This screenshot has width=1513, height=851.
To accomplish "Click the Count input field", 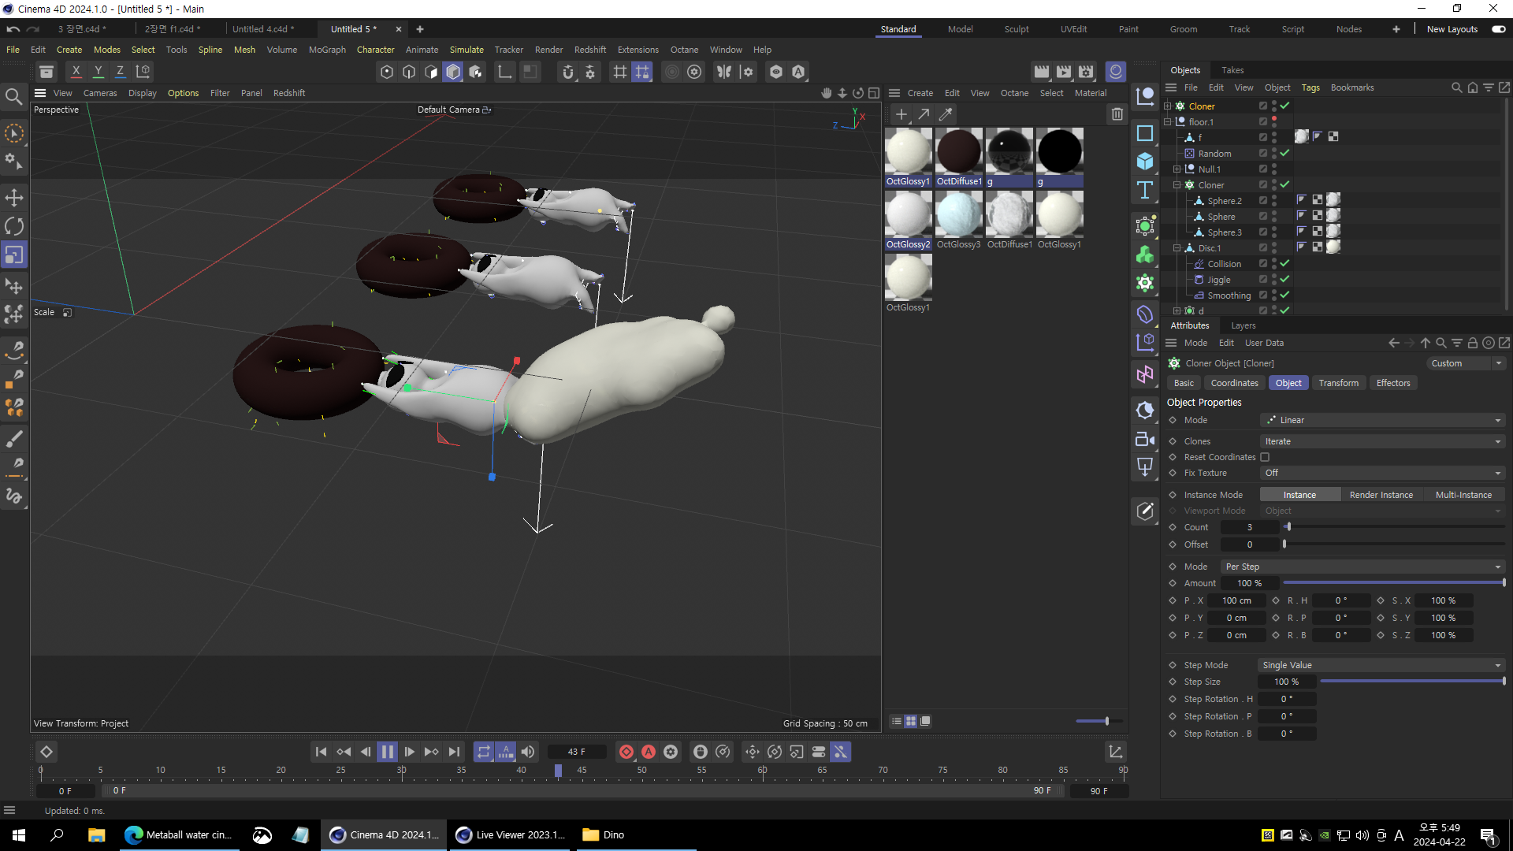I will (1250, 527).
